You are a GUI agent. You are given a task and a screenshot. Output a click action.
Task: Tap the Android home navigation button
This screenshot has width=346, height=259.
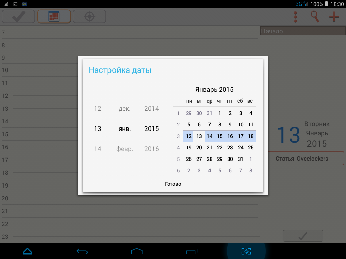point(137,251)
